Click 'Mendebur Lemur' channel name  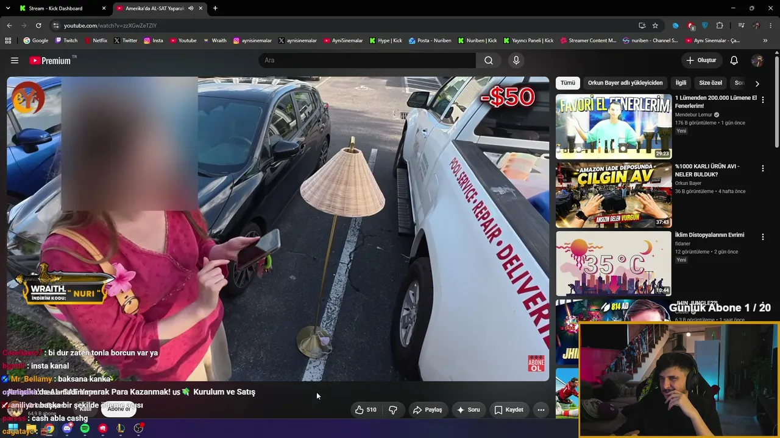[693, 115]
